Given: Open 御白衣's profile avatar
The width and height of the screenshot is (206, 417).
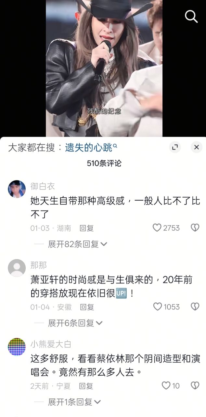Looking at the screenshot, I should [17, 189].
